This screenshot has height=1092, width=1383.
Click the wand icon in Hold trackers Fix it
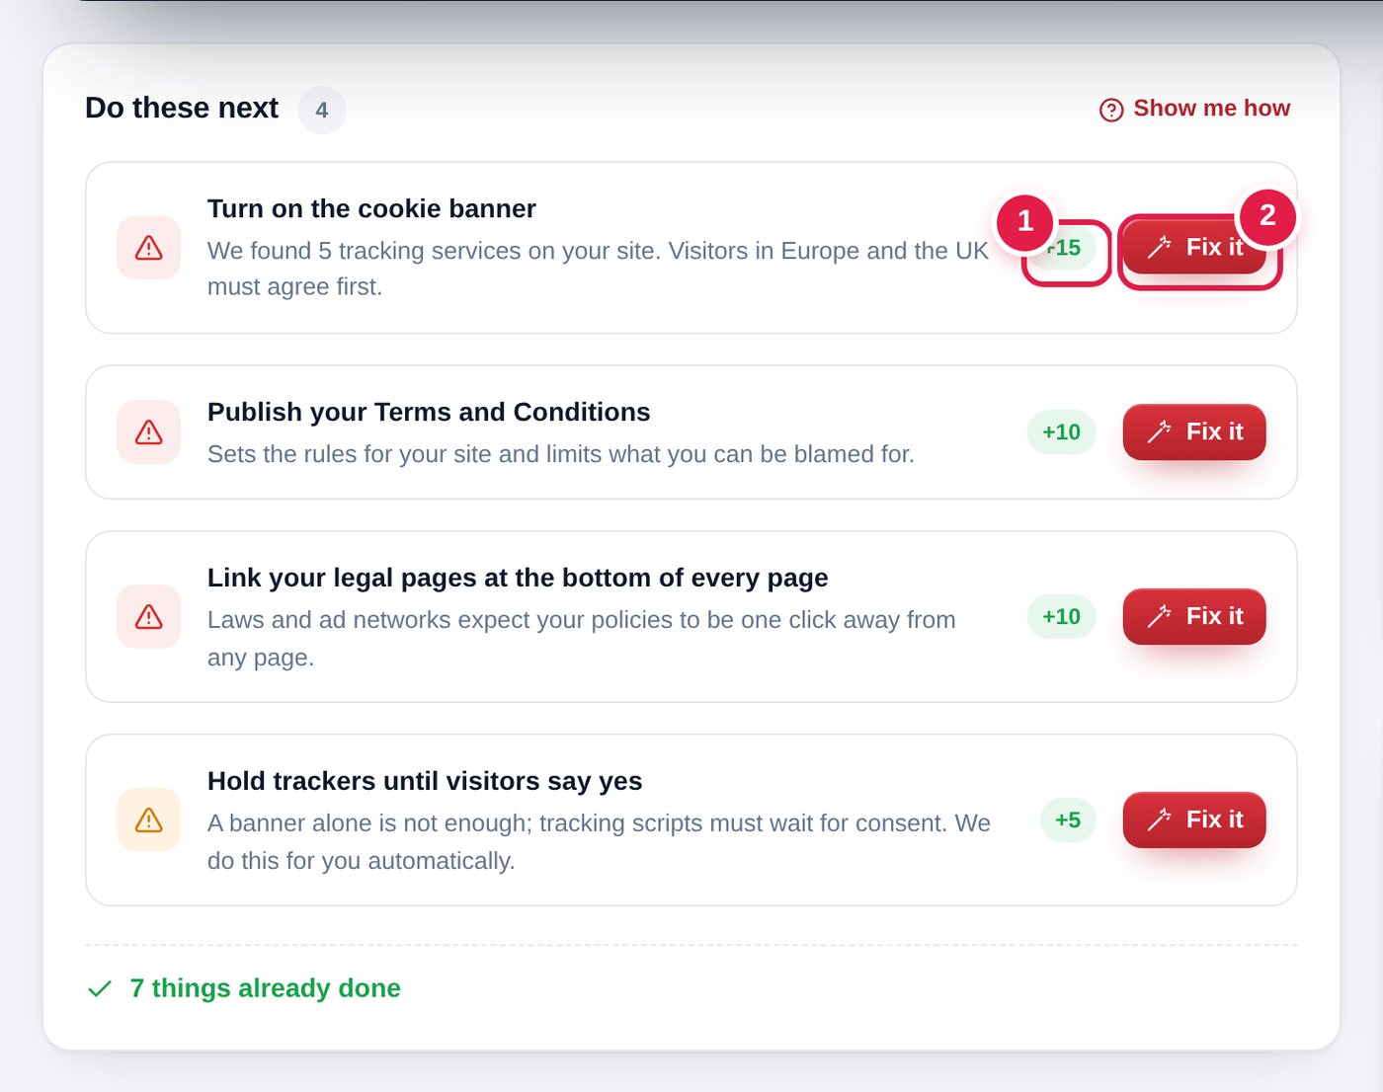1160,819
